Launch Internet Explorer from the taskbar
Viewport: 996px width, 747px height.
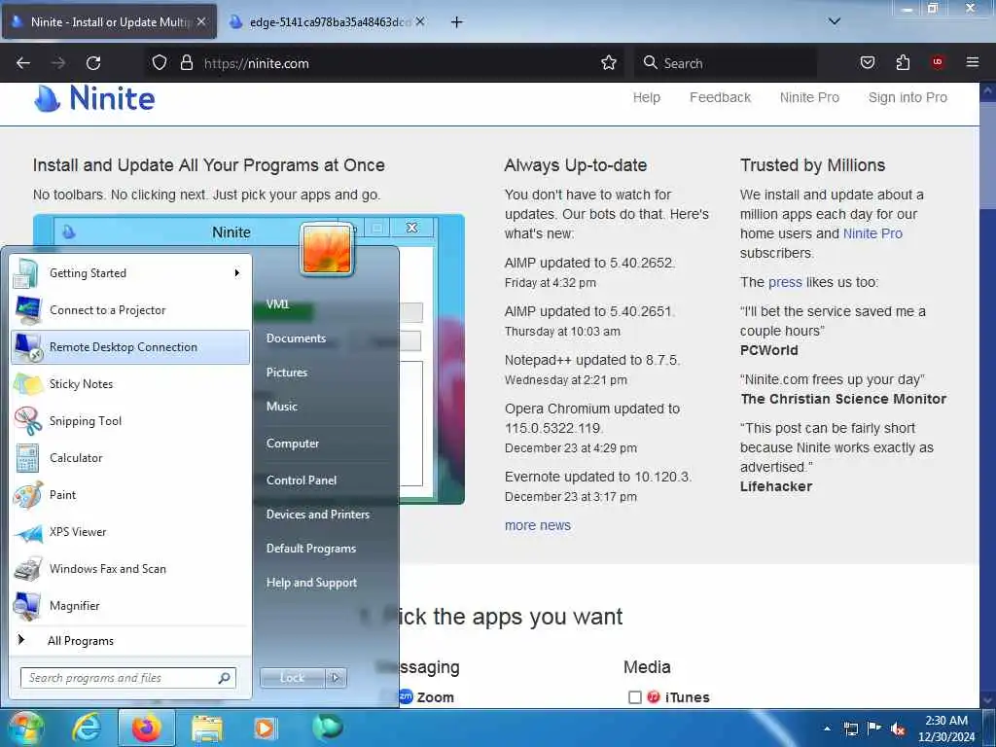click(x=86, y=728)
